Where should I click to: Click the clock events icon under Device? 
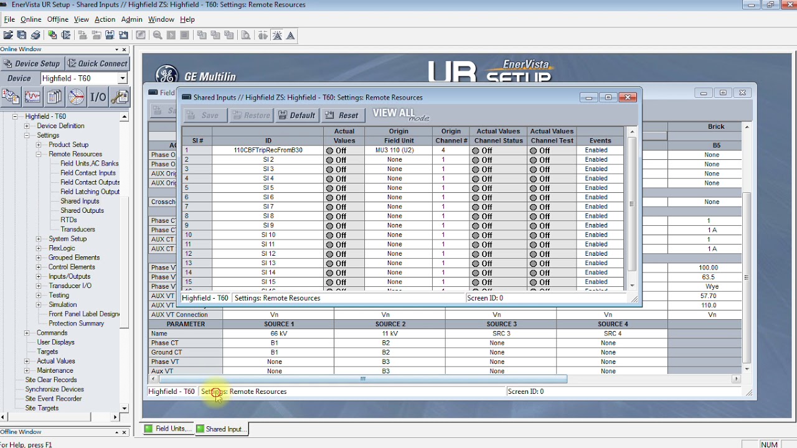pos(11,96)
